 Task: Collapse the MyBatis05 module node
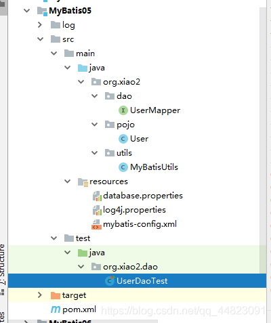pos(27,11)
